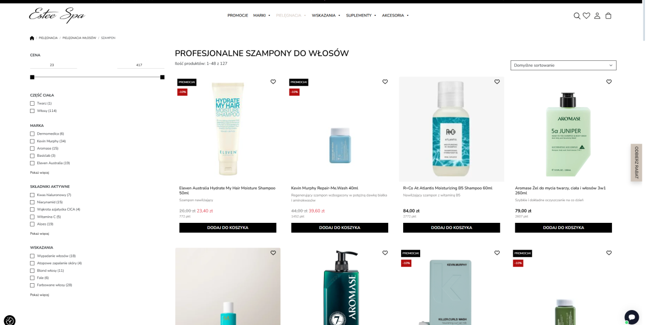Click the maximum price slider handle
646x325 pixels.
(x=162, y=77)
